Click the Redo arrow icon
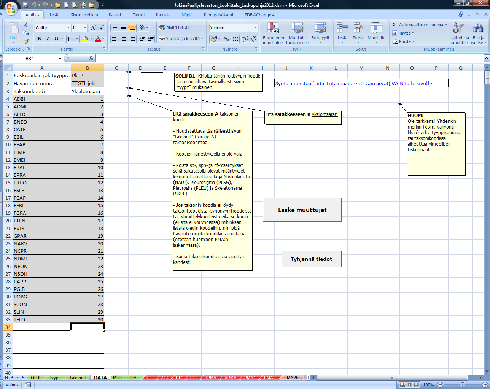 (46, 5)
